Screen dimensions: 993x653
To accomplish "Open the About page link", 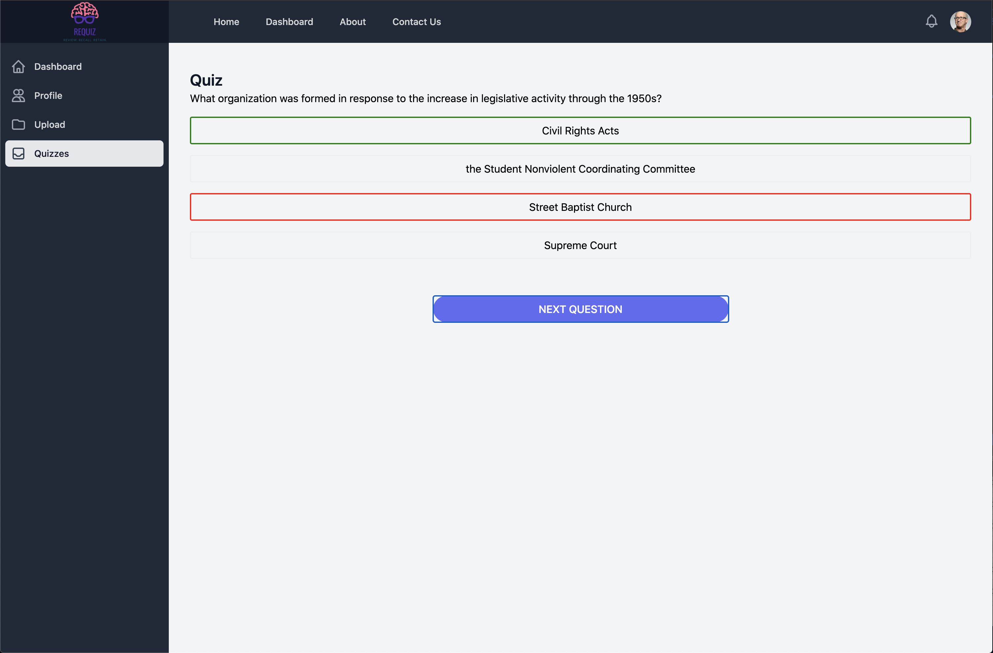I will click(352, 22).
